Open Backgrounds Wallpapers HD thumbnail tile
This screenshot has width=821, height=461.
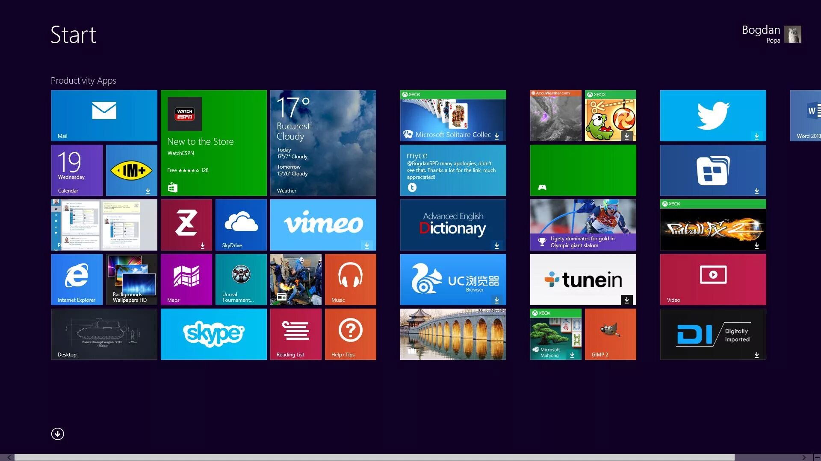coord(131,279)
